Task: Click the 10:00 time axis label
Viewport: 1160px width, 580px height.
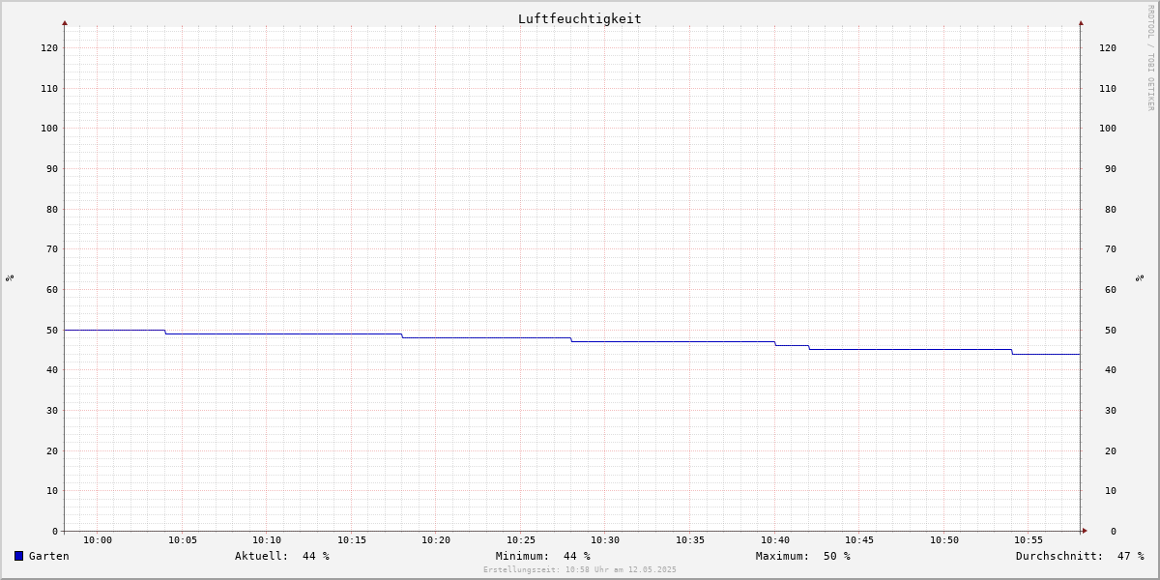Action: [x=98, y=540]
